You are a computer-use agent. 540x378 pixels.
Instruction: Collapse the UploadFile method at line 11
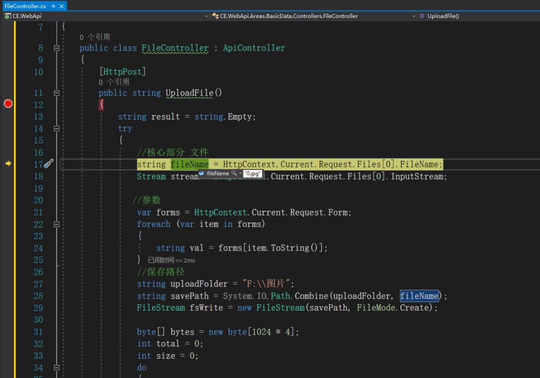(x=56, y=93)
